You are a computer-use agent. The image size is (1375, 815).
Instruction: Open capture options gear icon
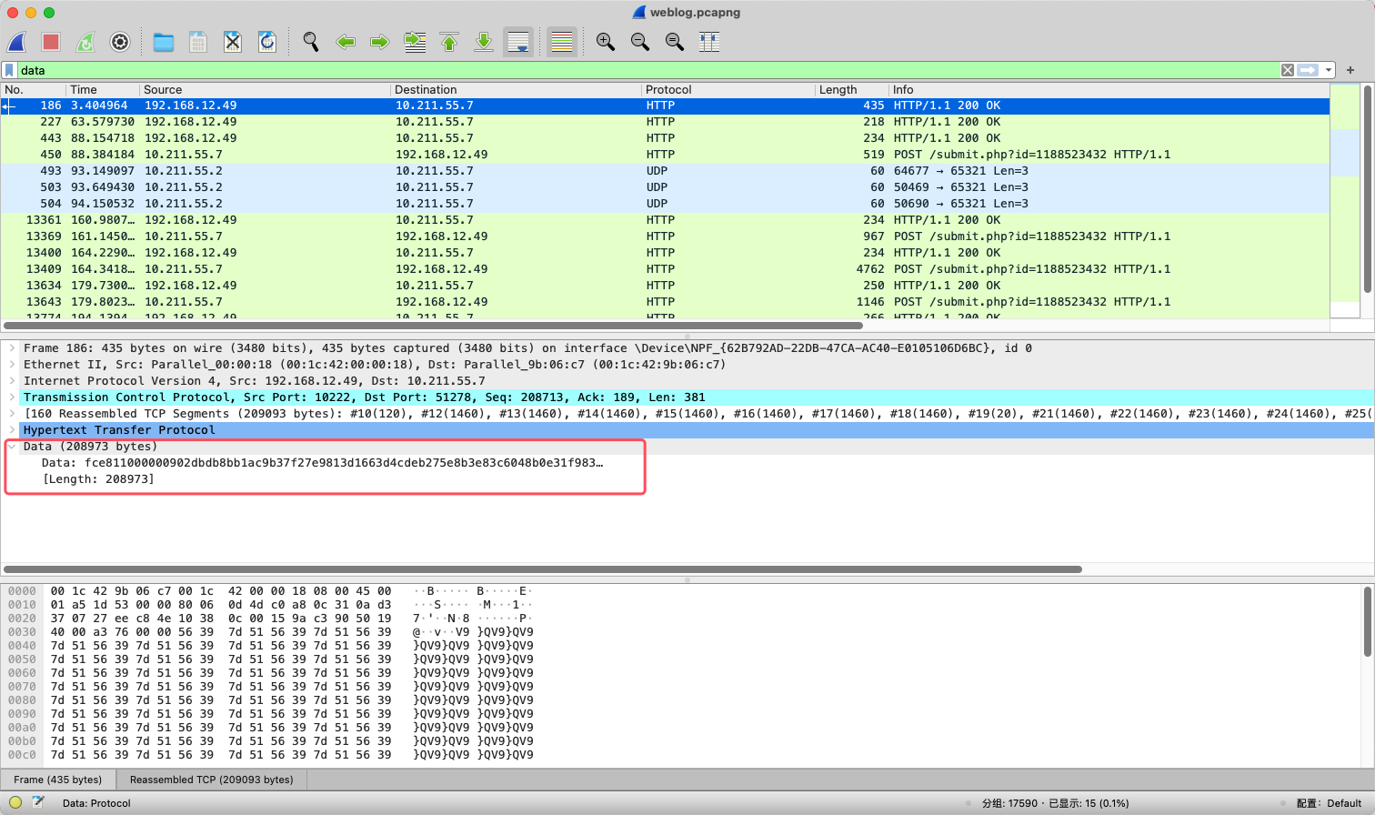[120, 42]
